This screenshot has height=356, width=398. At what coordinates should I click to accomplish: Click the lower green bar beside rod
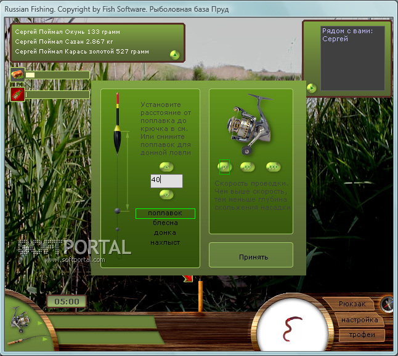tap(109, 338)
